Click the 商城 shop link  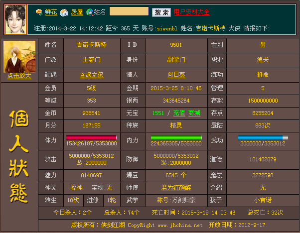tap(194, 113)
